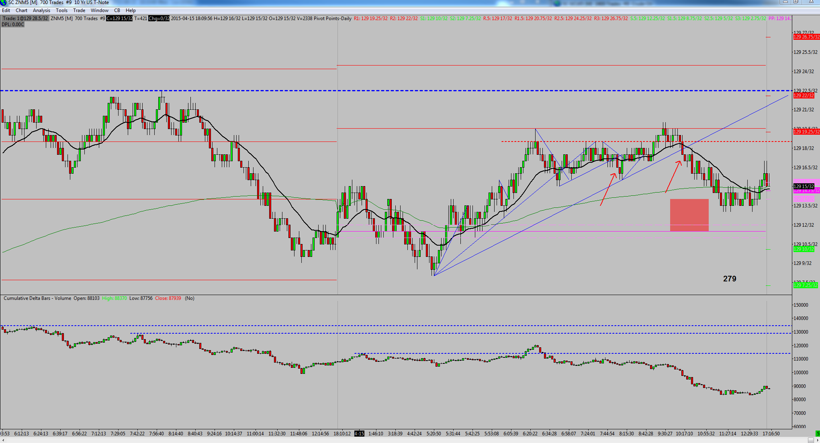Click the 'O=129 15/32' open value

pos(282,18)
